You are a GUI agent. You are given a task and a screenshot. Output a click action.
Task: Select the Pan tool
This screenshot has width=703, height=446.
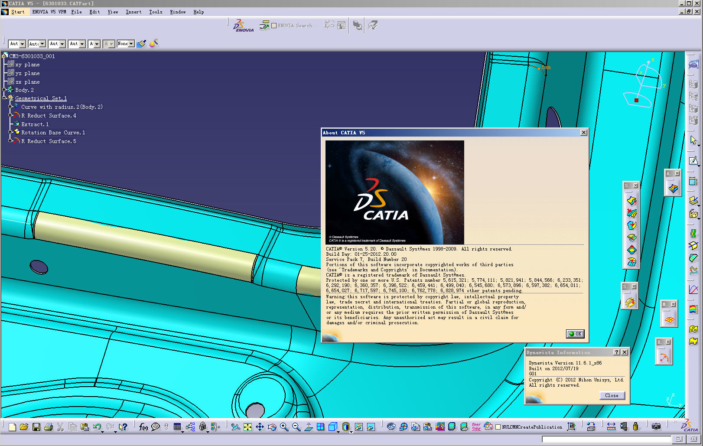pos(260,427)
